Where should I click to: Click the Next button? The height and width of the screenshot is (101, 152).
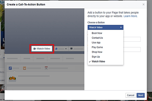pyautogui.click(x=141, y=95)
